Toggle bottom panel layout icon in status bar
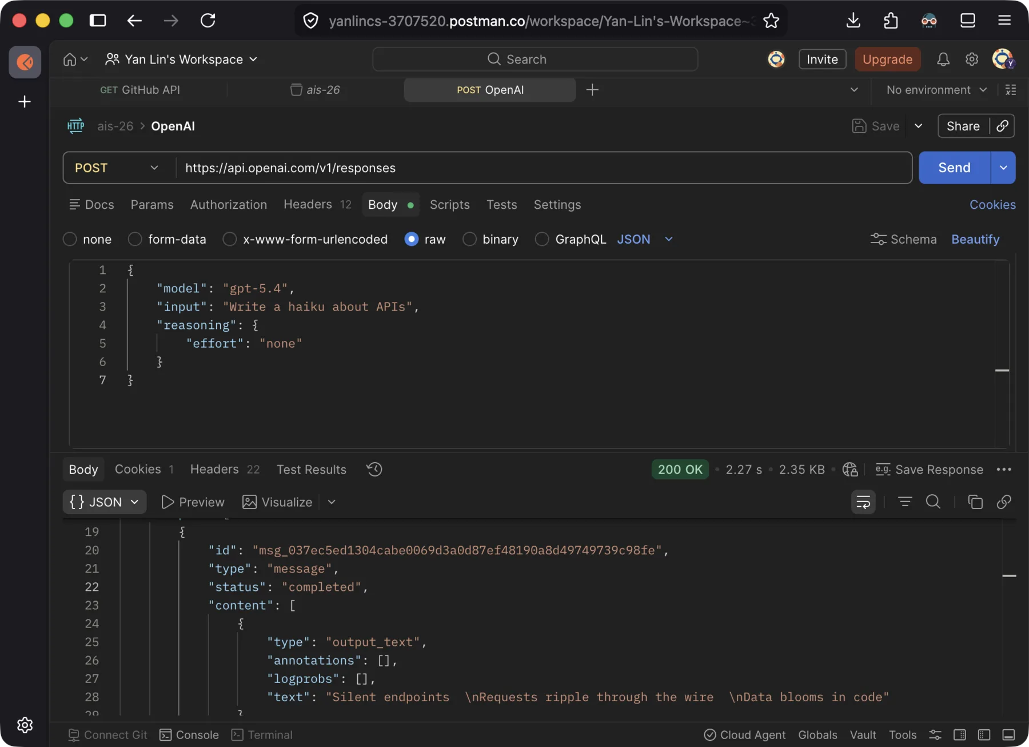Image resolution: width=1029 pixels, height=747 pixels. pyautogui.click(x=1008, y=735)
